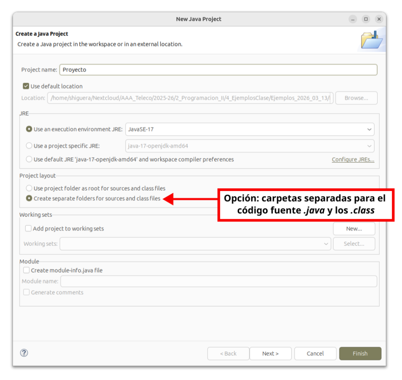This screenshot has height=380, width=402.
Task: Maximize the New Java Project window
Action: coord(366,19)
